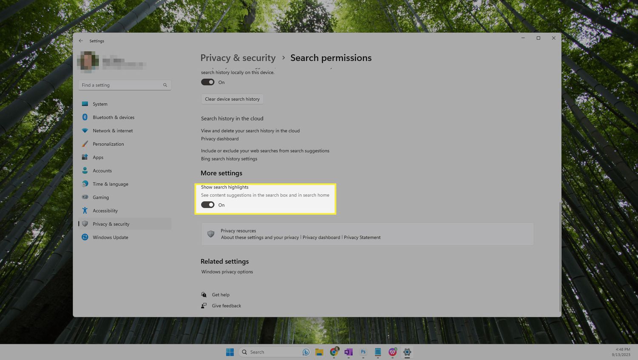Open the Bing search history settings link

[229, 159]
